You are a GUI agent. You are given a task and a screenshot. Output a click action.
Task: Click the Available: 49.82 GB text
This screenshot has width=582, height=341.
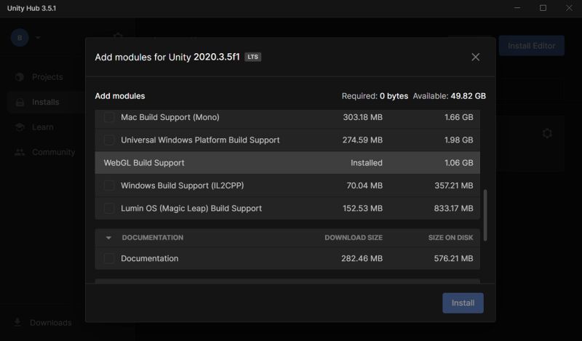[449, 96]
